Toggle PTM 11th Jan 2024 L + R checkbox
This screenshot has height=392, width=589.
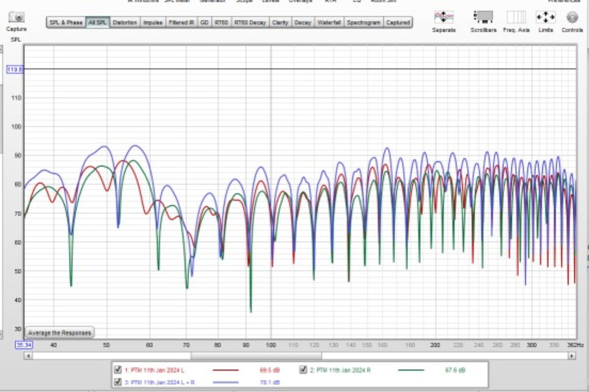117,382
